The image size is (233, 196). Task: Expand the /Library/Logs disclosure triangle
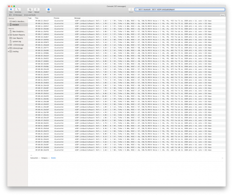pyautogui.click(x=8, y=48)
